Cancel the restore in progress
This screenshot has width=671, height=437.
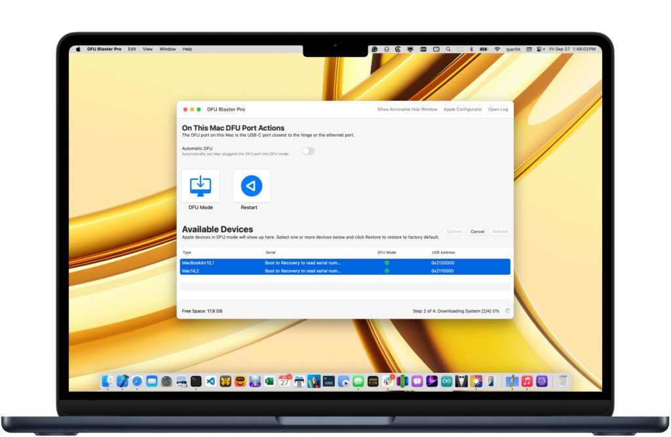tap(477, 232)
